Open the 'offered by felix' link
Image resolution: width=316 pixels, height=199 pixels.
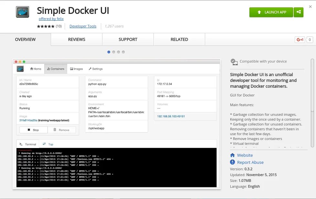click(x=51, y=19)
